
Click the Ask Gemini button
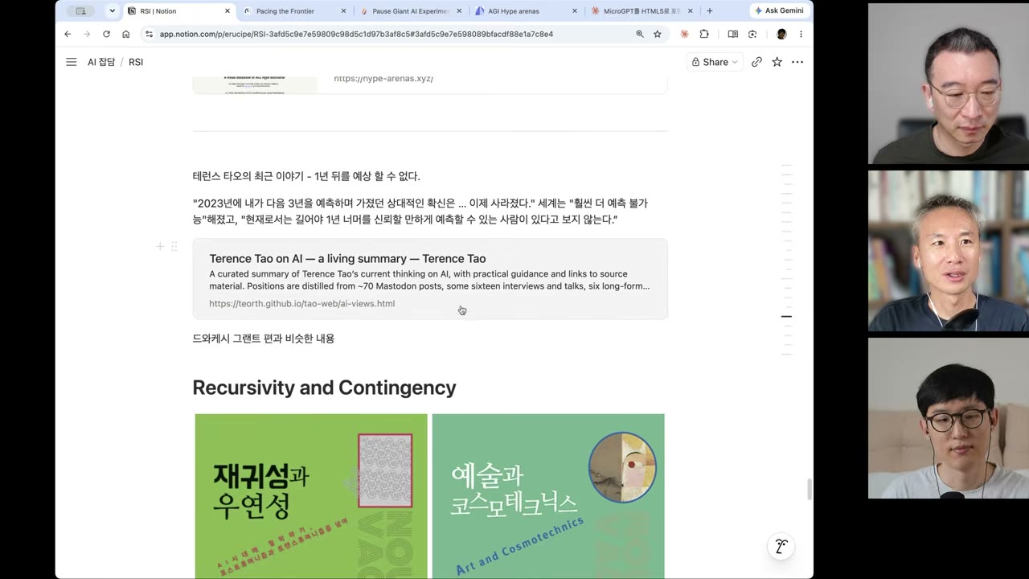click(779, 10)
